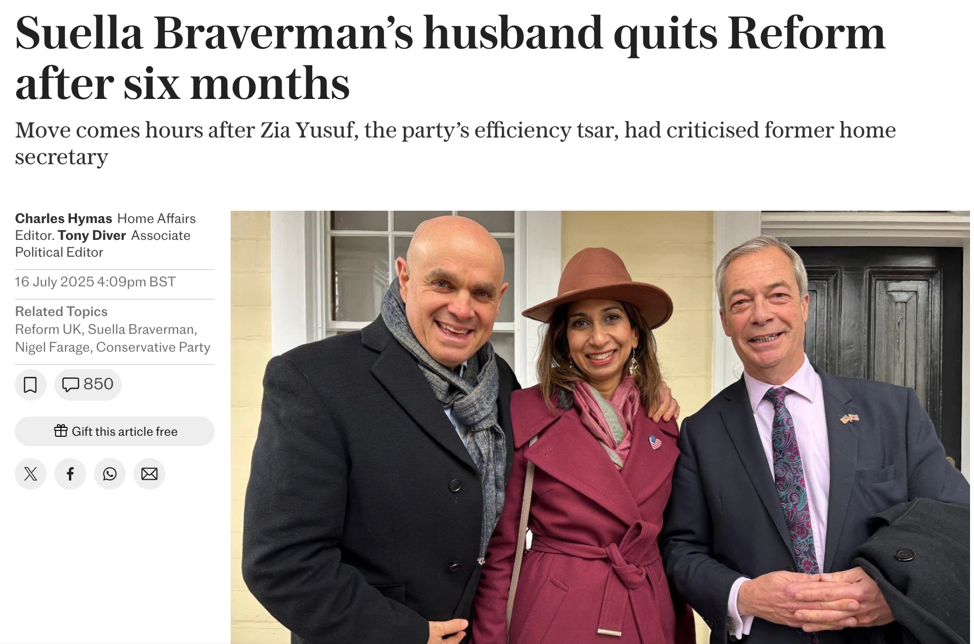The width and height of the screenshot is (974, 644).
Task: Share the article by email
Action: [149, 474]
